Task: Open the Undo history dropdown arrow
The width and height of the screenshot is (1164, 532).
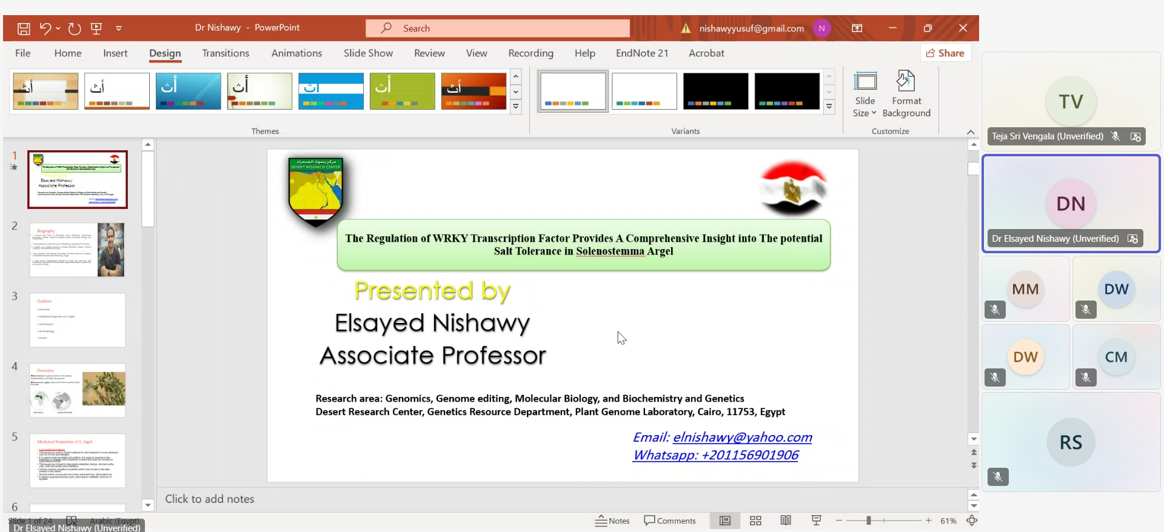Action: (58, 28)
